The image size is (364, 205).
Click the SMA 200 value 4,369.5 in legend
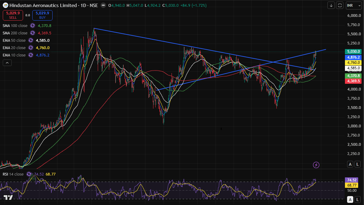[x=44, y=33]
